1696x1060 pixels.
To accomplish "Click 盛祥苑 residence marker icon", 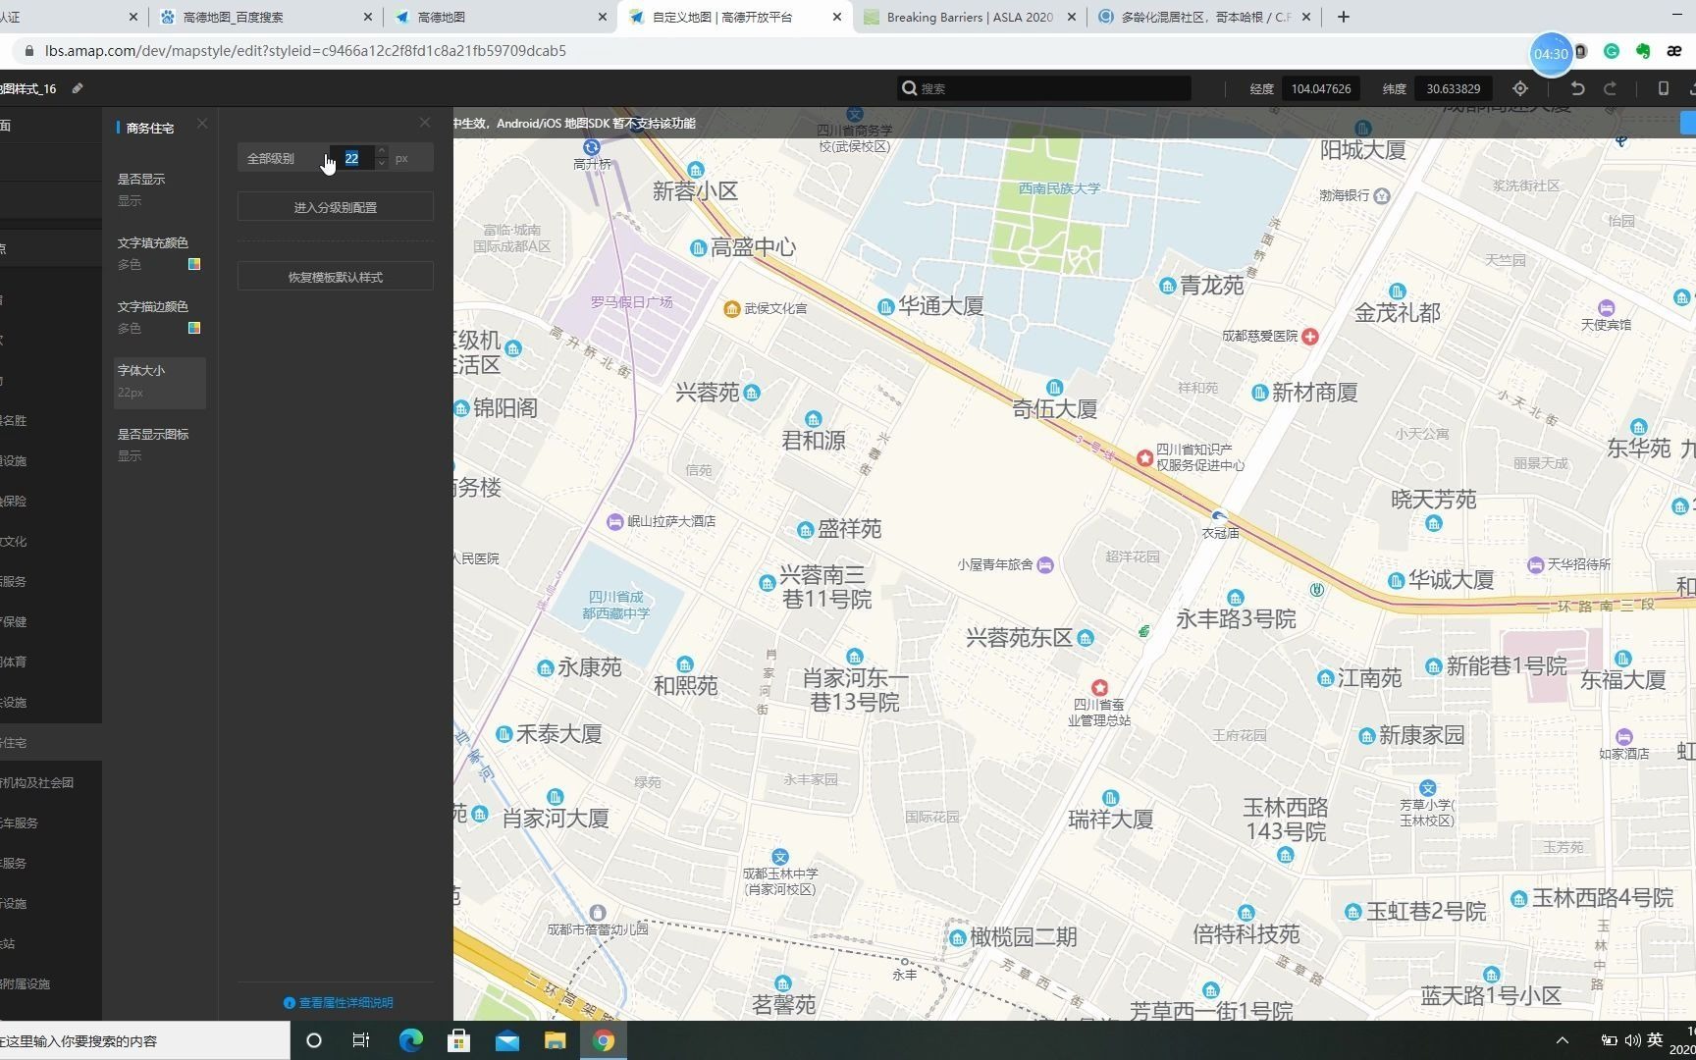I will point(805,531).
